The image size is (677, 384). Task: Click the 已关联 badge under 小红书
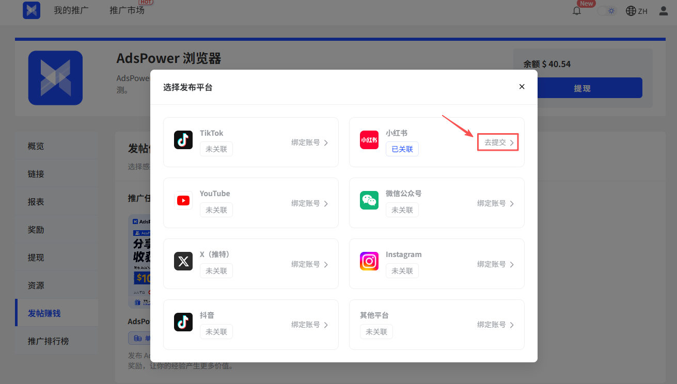click(x=402, y=149)
